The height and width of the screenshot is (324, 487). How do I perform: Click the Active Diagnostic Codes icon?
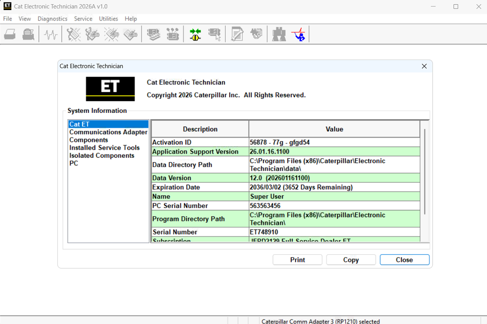click(x=73, y=34)
